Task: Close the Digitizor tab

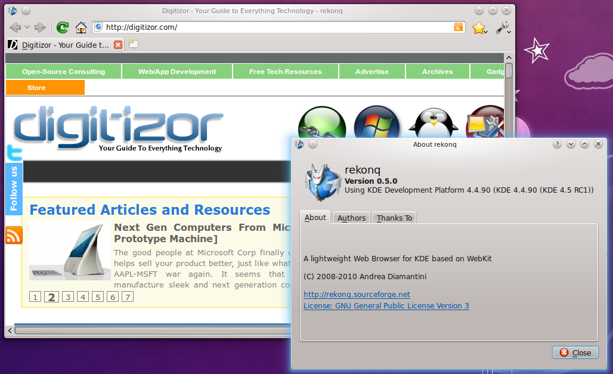Action: coord(117,45)
